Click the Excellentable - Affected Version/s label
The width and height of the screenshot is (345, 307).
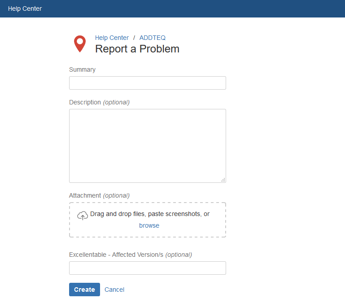[131, 255]
